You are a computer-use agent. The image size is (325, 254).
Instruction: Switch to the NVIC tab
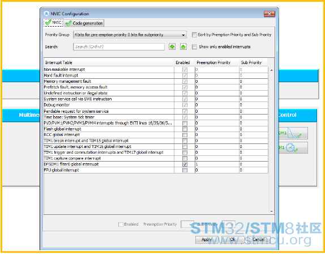click(x=53, y=23)
